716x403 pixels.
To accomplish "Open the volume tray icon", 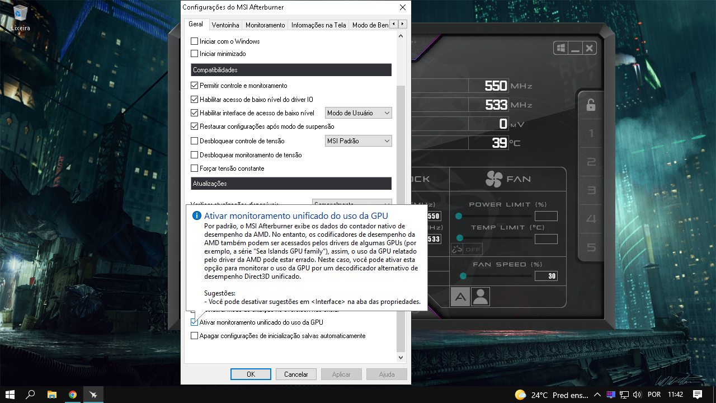I will coord(637,395).
